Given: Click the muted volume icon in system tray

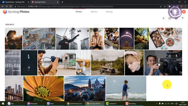Looking at the screenshot, I should (168, 103).
